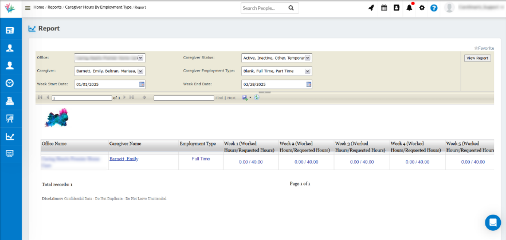The height and width of the screenshot is (240, 506).
Task: Click the Search People input field
Action: click(264, 8)
